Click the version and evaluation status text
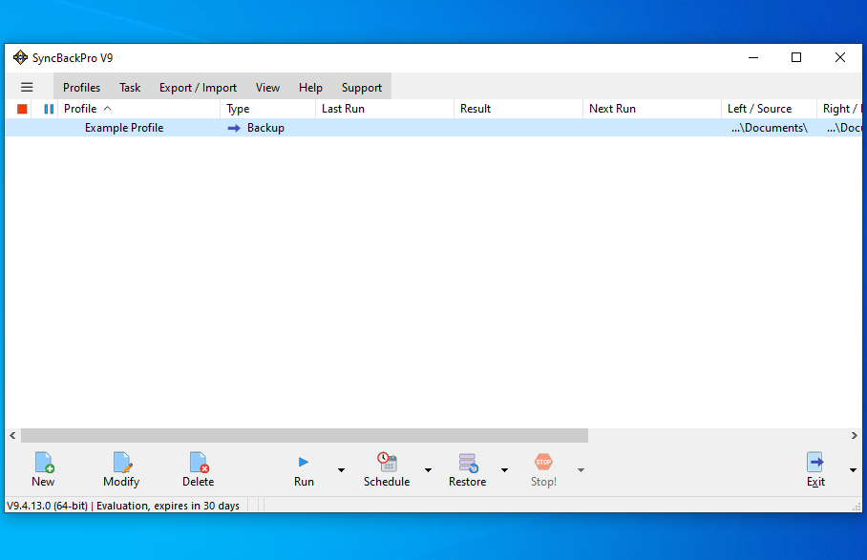The height and width of the screenshot is (560, 867). (x=123, y=506)
